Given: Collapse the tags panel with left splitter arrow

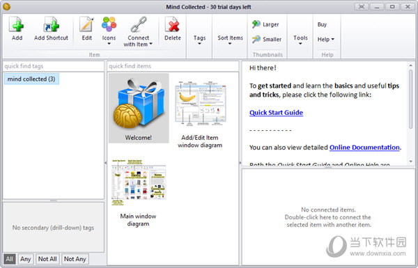Looking at the screenshot, I should pyautogui.click(x=106, y=162).
